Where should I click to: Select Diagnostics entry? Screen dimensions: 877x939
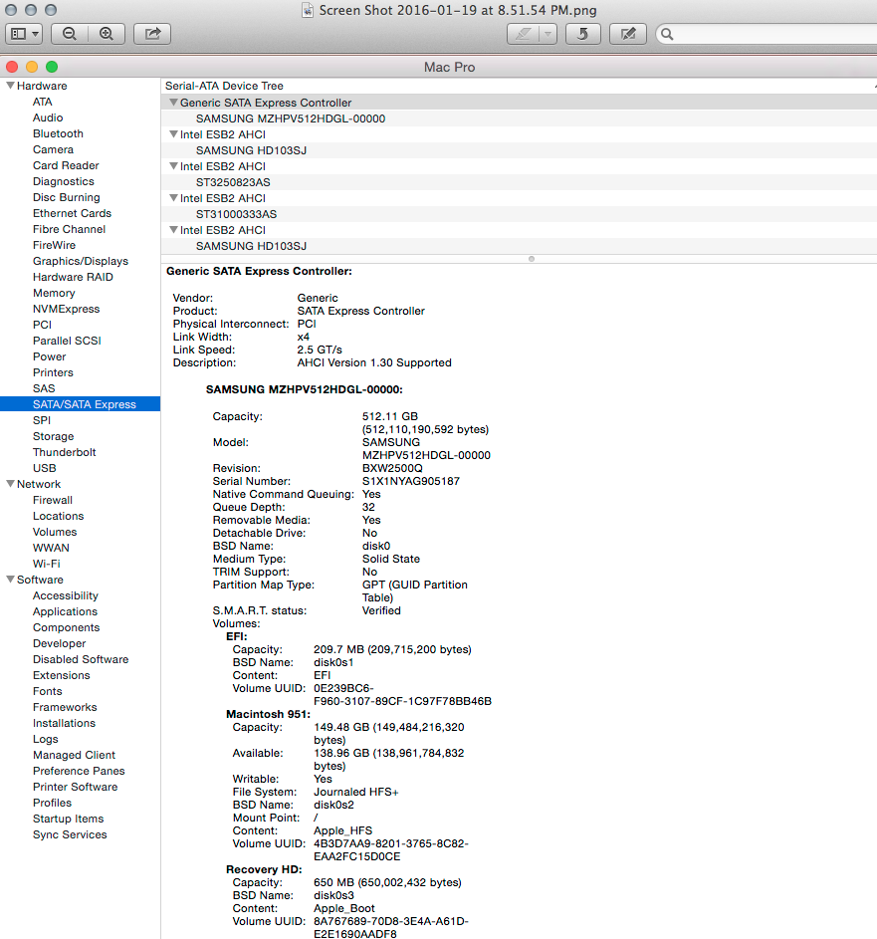point(64,181)
